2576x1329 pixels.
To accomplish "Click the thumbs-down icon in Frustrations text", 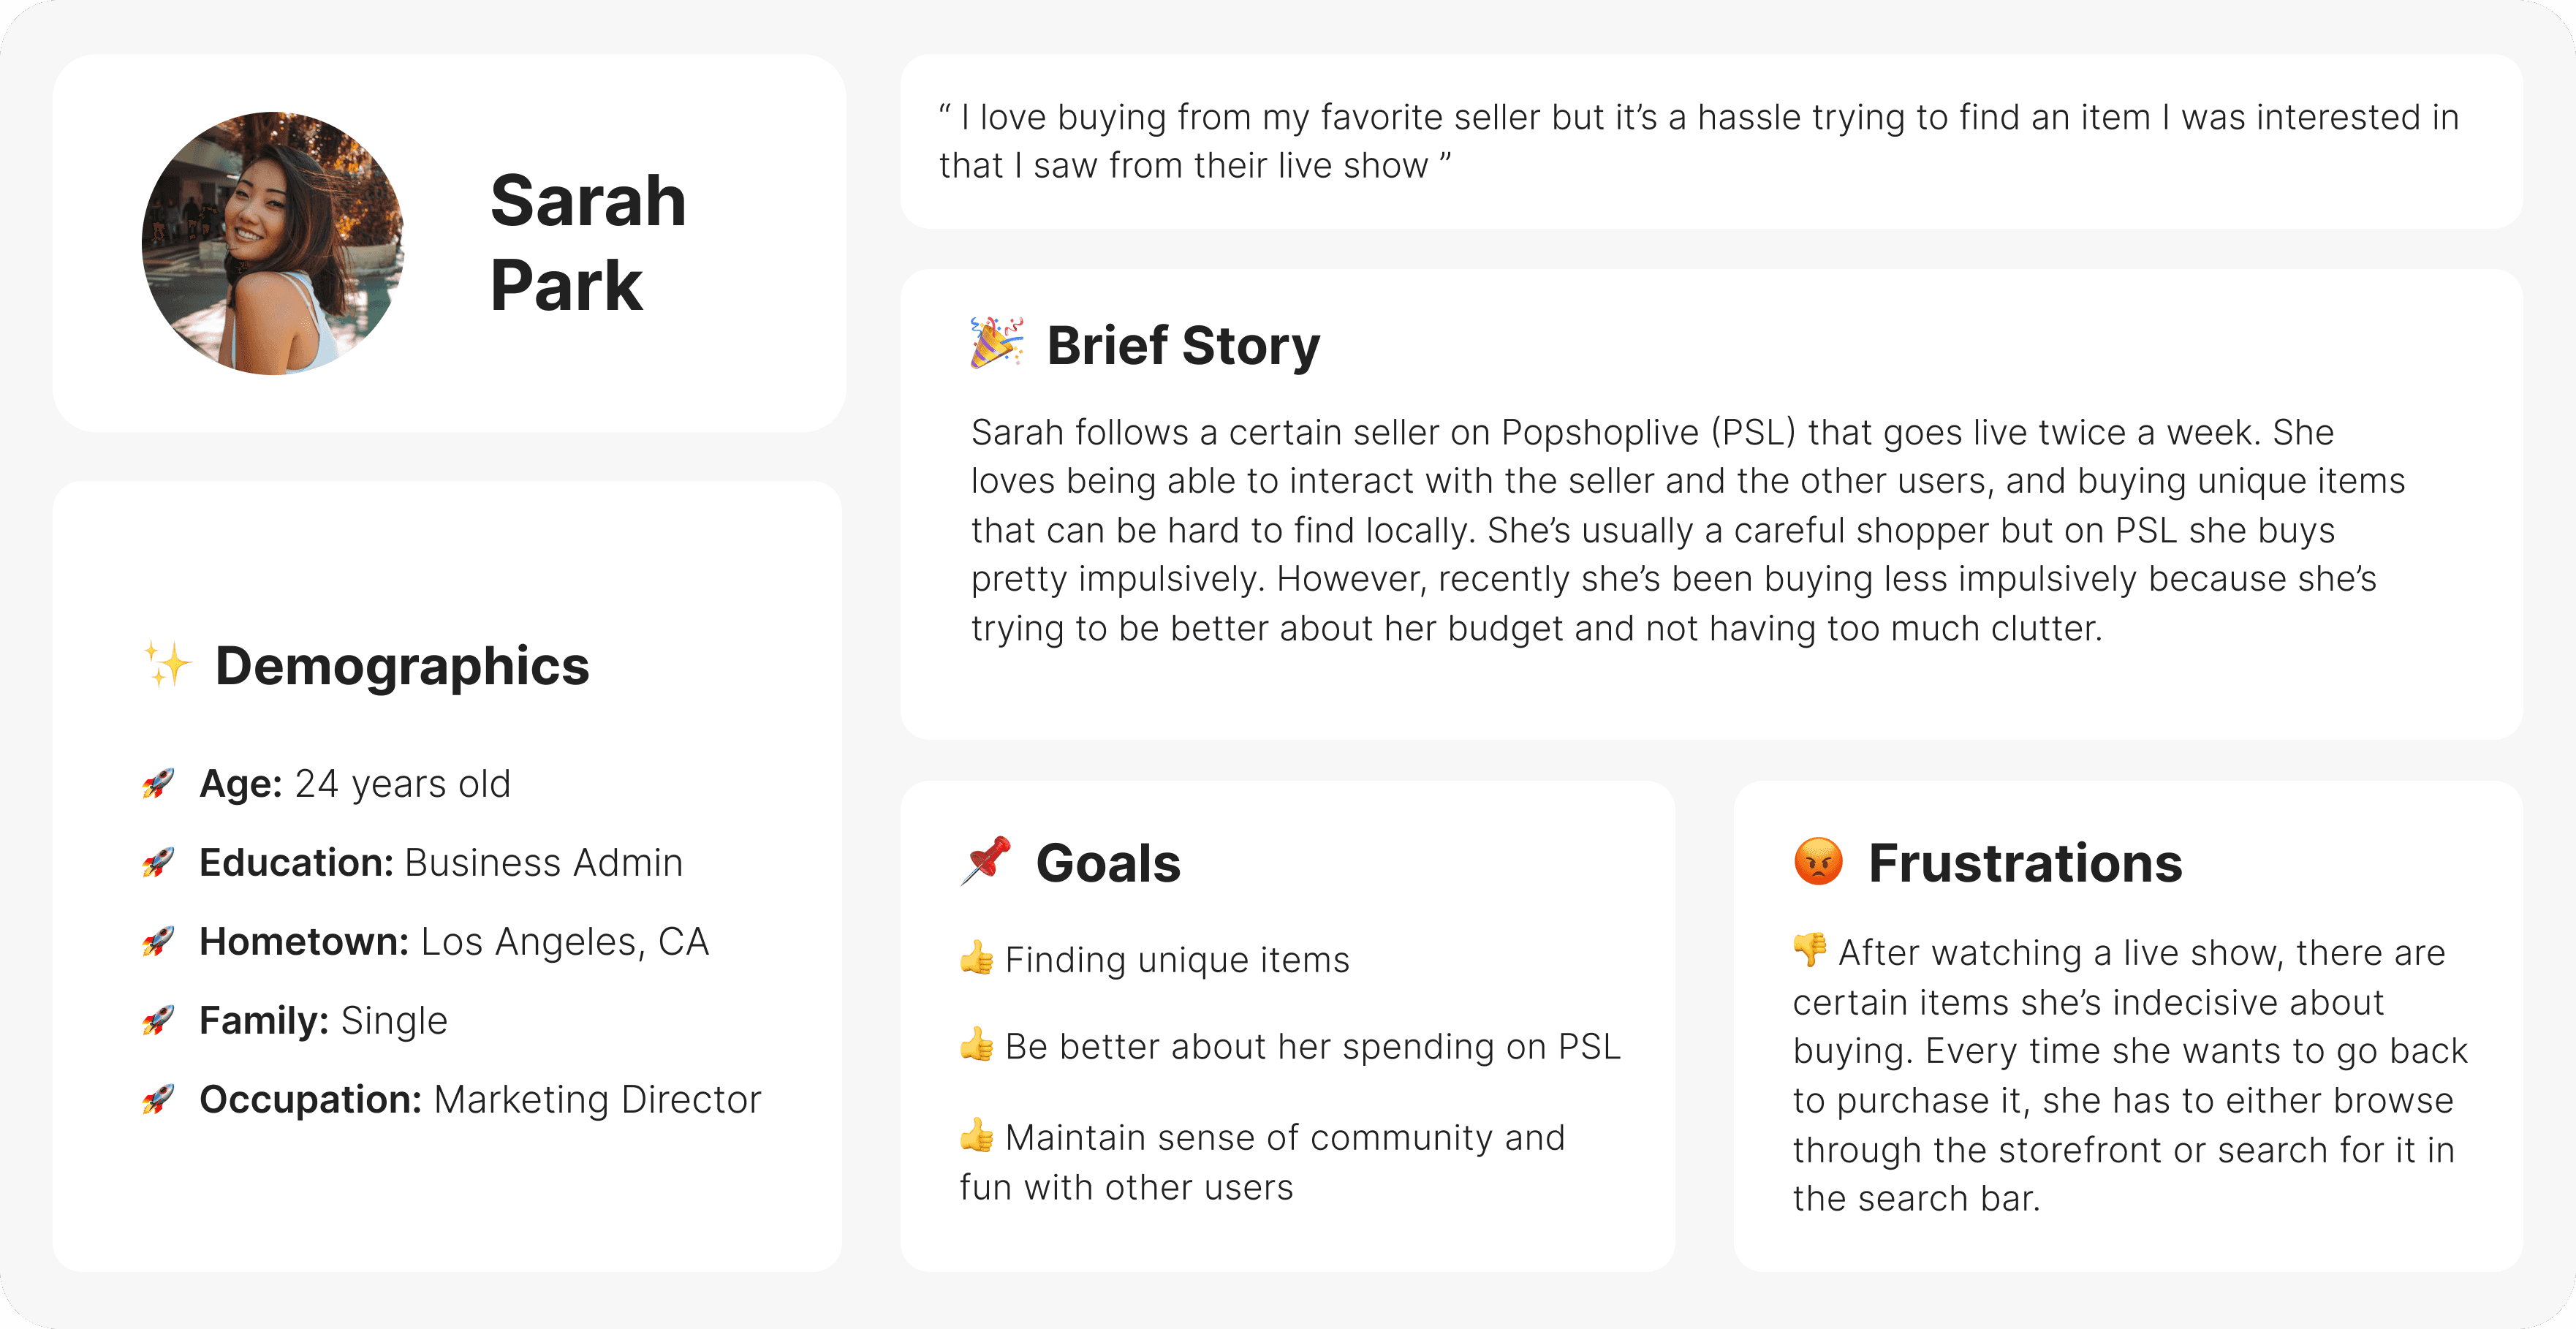I will tap(1810, 950).
